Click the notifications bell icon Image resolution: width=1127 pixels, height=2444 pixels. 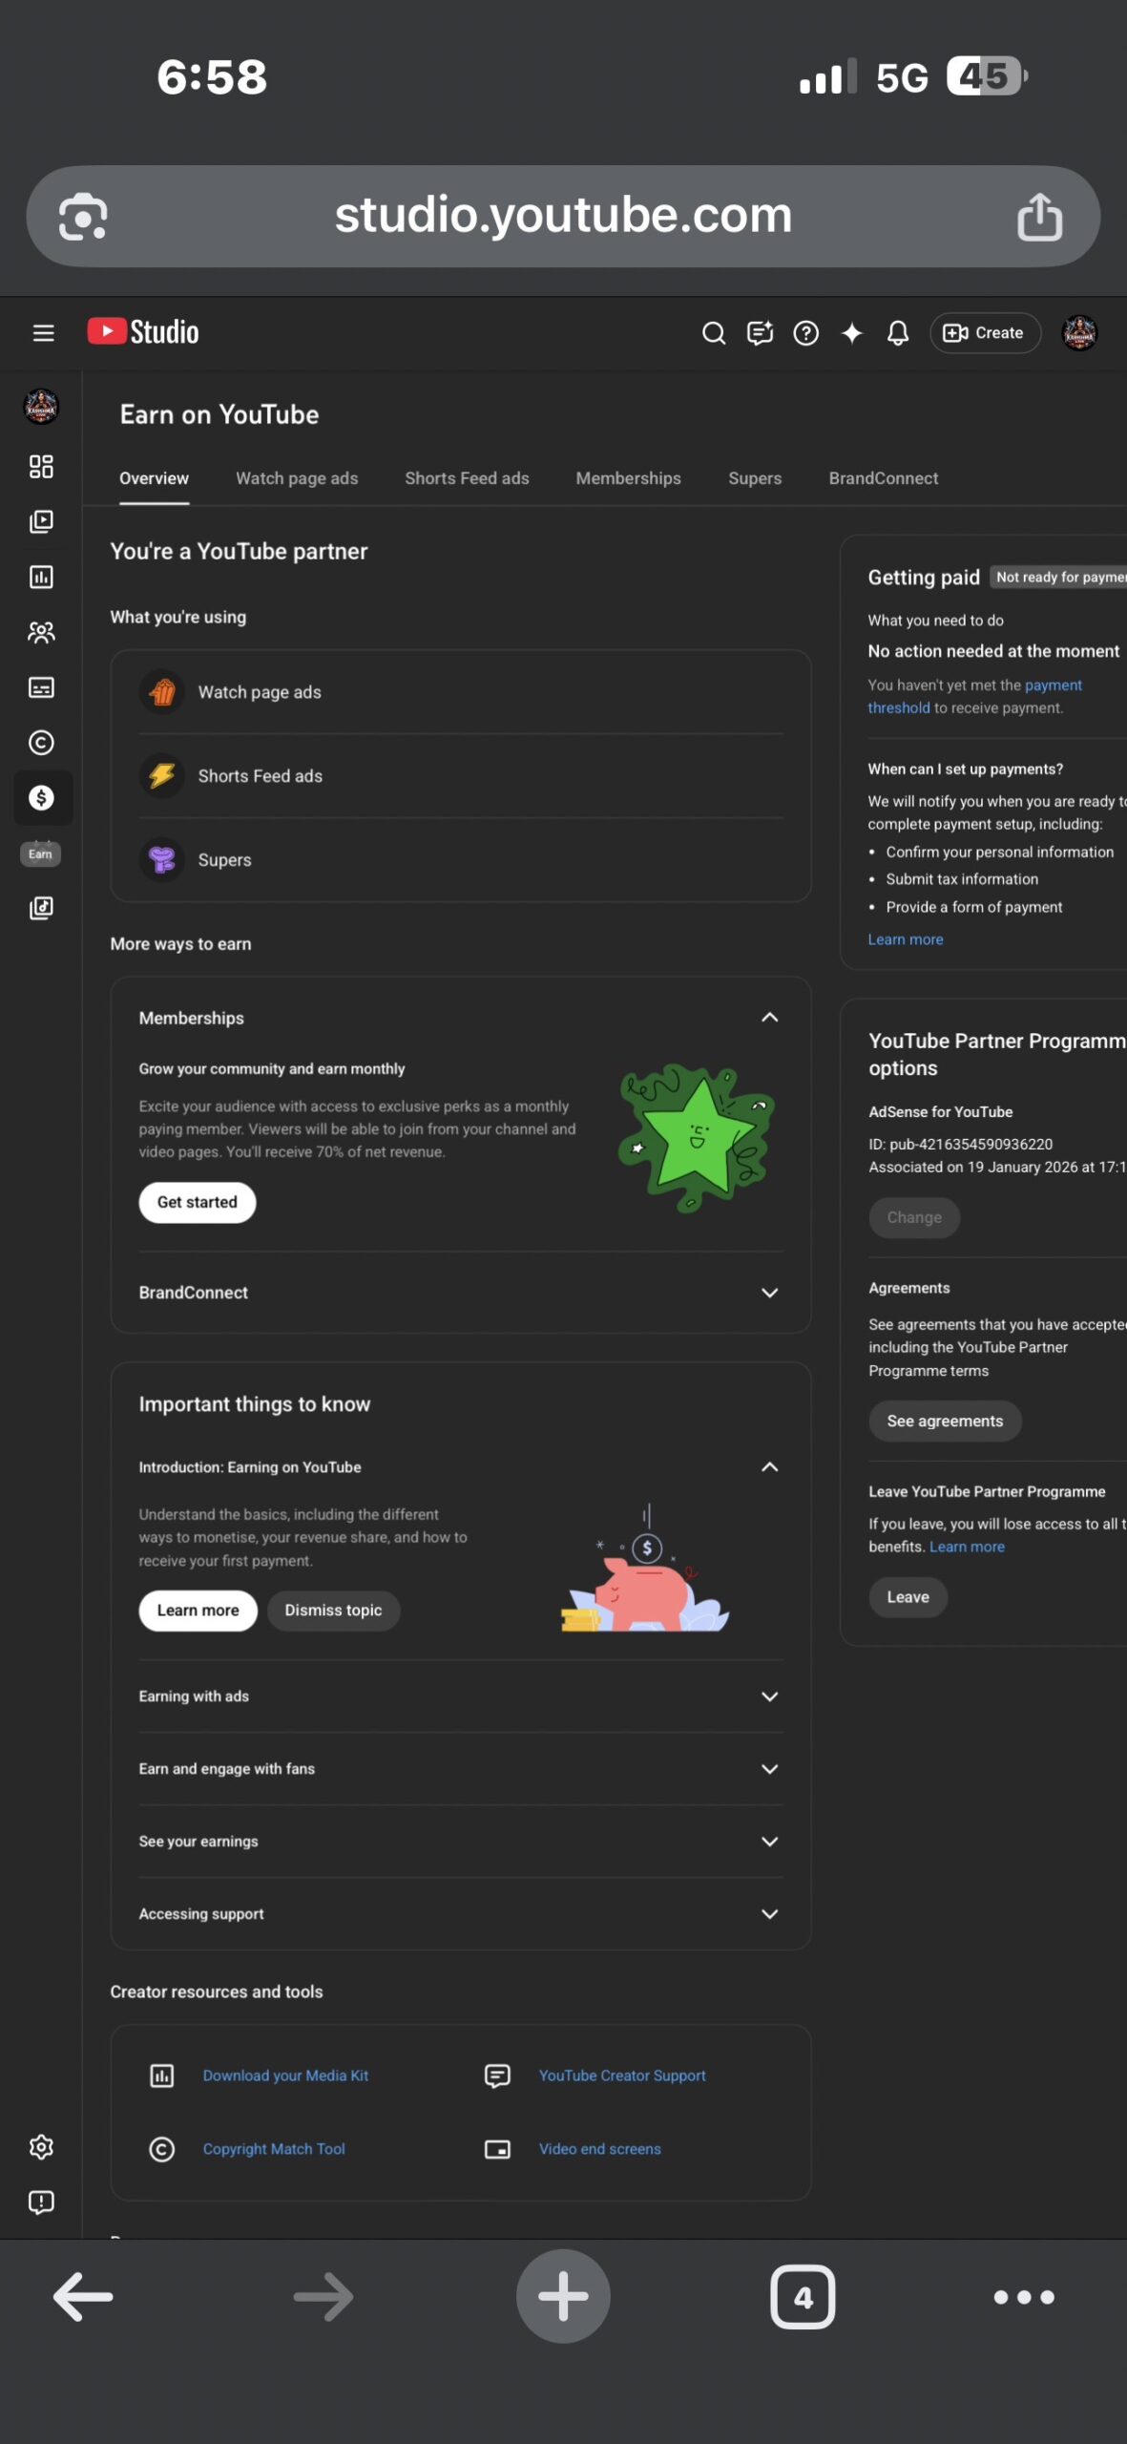(x=897, y=333)
